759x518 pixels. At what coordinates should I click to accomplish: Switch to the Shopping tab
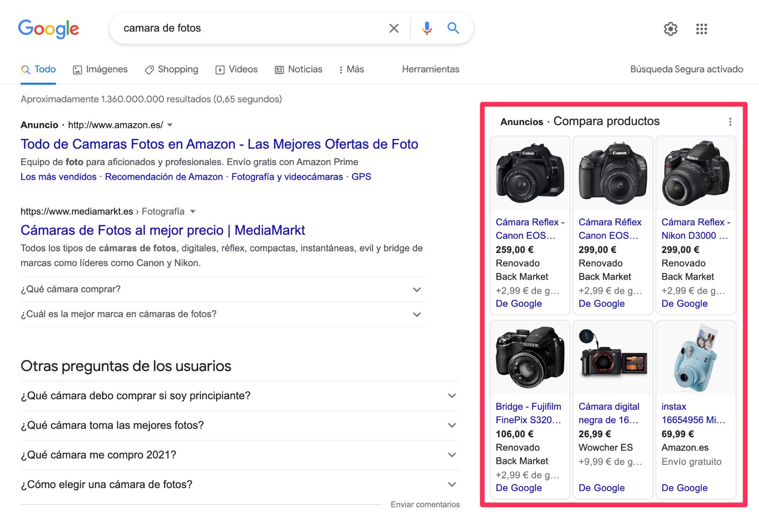click(171, 69)
